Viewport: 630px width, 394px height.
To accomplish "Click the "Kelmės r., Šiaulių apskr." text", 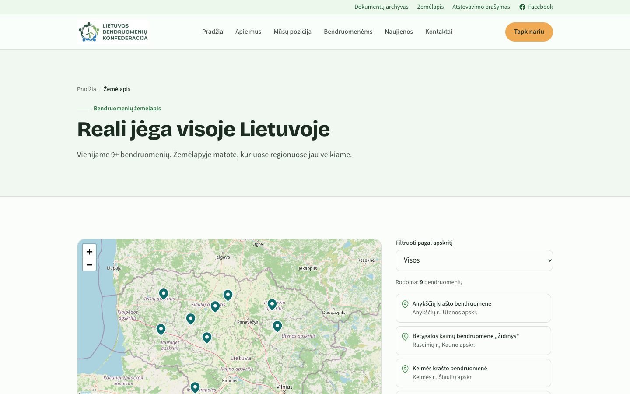I will point(443,377).
